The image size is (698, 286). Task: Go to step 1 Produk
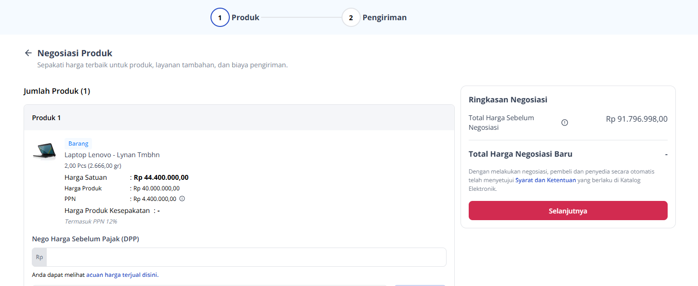click(235, 17)
